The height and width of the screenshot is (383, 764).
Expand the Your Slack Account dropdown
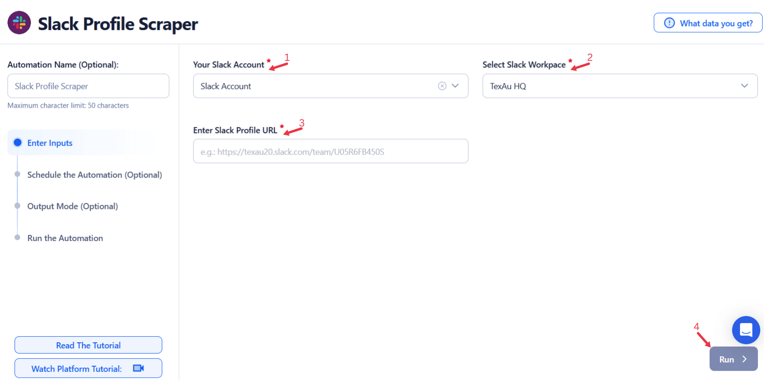click(x=455, y=86)
